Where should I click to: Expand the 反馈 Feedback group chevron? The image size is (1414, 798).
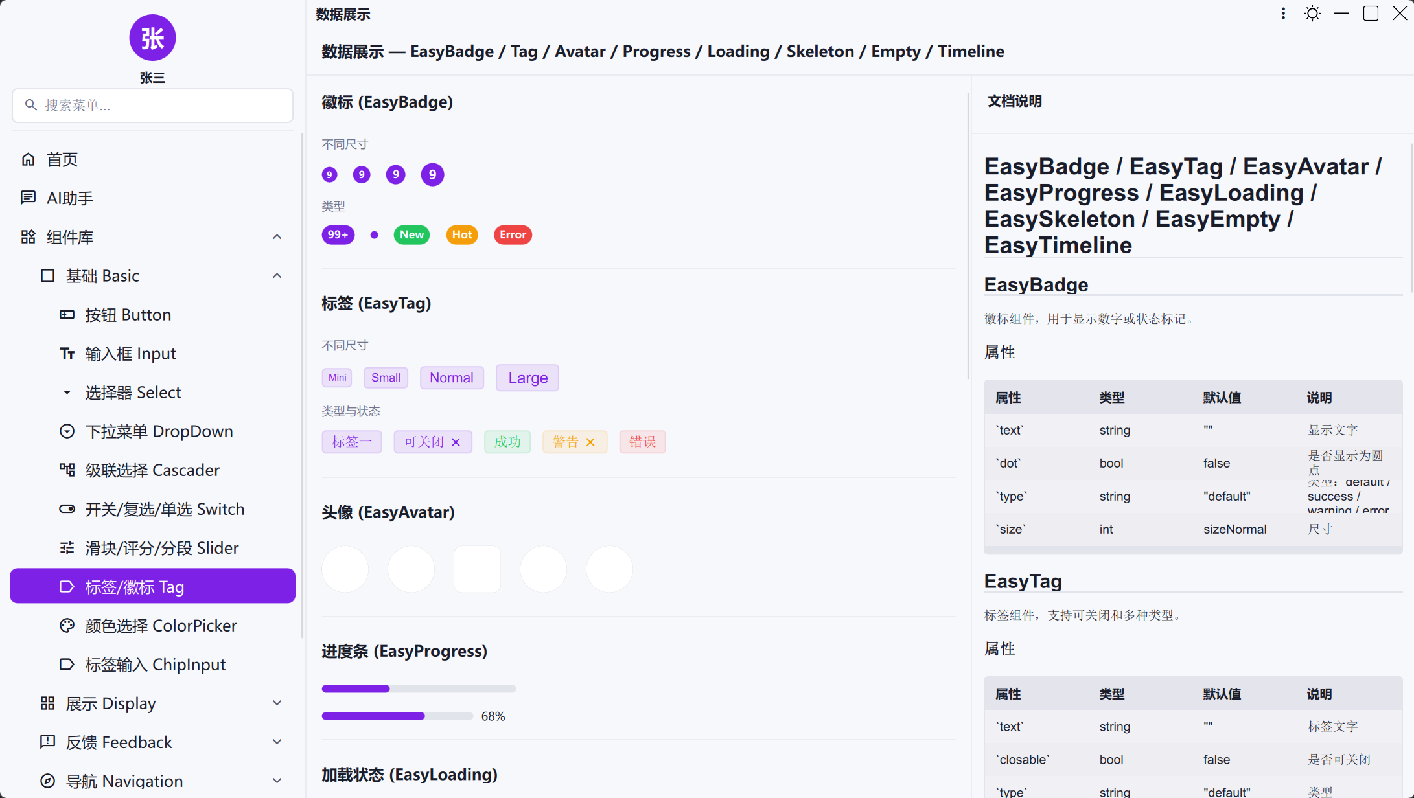tap(277, 742)
